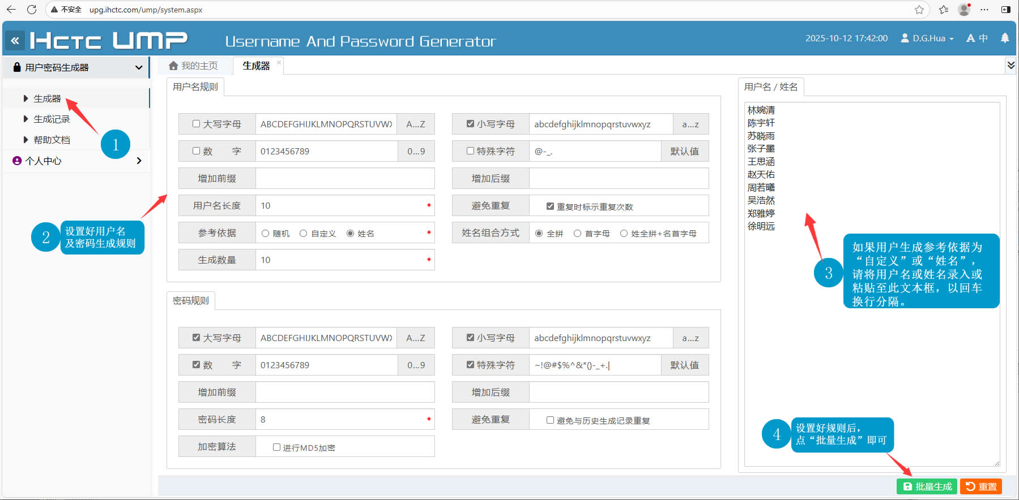The height and width of the screenshot is (500, 1019).
Task: Bookmark page with star icon
Action: point(919,10)
